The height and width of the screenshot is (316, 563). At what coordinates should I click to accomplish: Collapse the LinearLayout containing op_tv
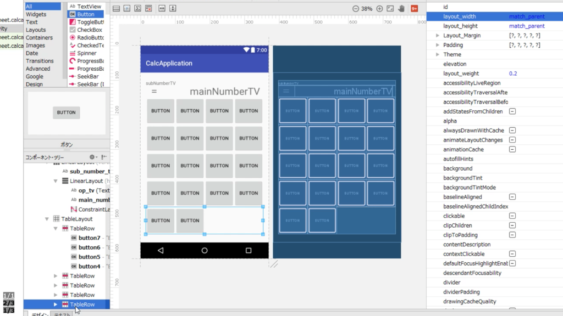tap(56, 181)
